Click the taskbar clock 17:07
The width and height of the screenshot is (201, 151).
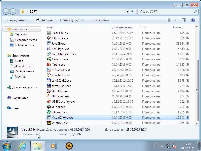point(187,144)
